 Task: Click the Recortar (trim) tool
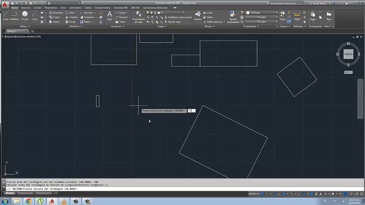[x=86, y=13]
